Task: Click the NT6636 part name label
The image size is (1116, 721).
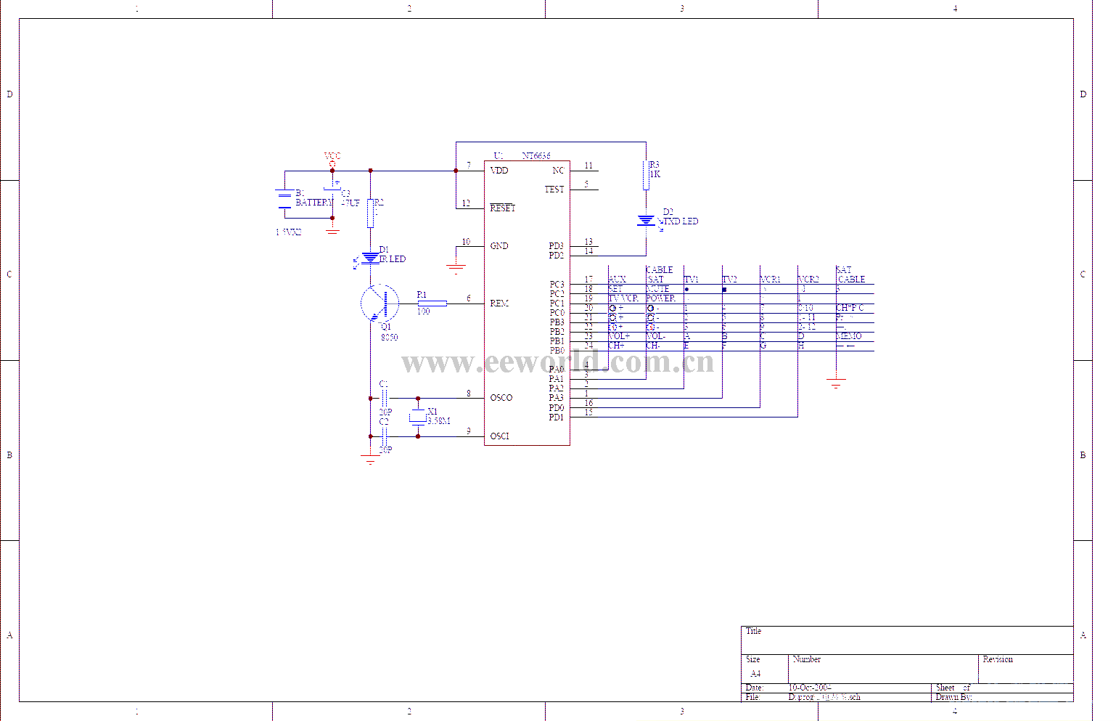Action: 536,156
